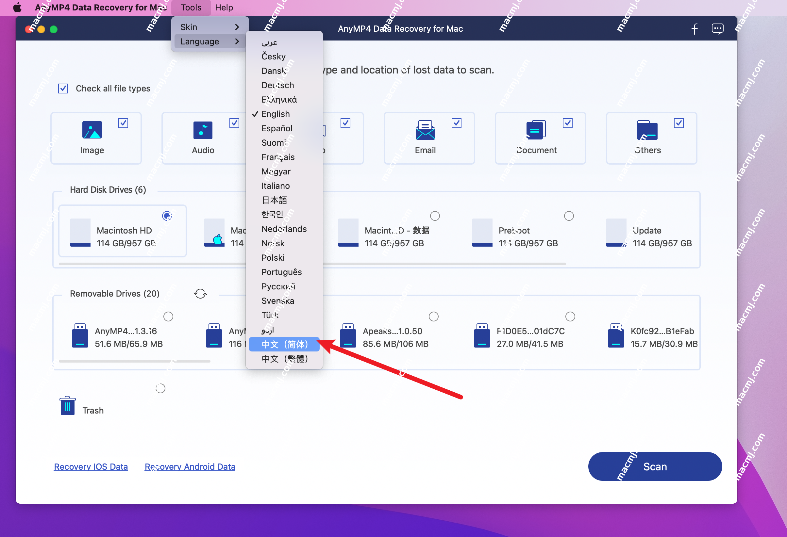Click the Macintosh HD drive icon
Viewport: 787px width, 537px height.
(80, 233)
